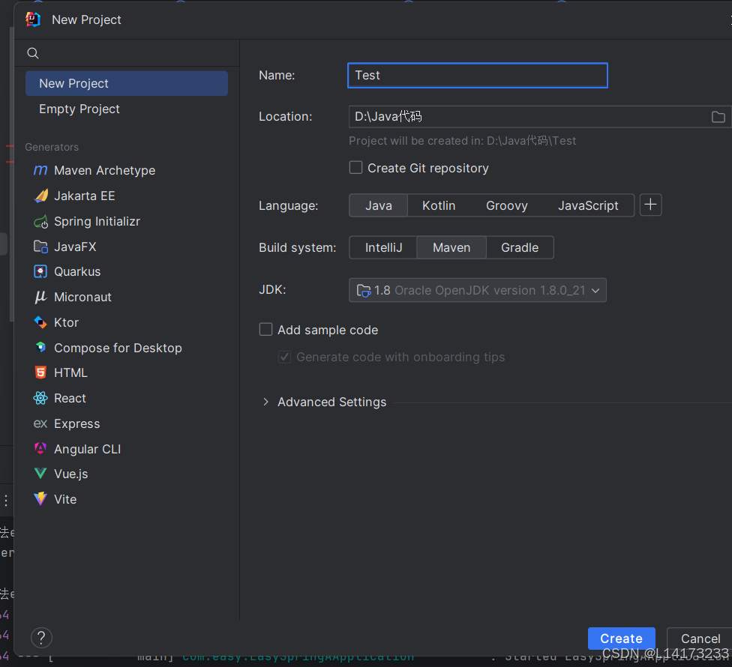Select Kotlin as the language
Viewport: 732px width, 667px height.
tap(438, 205)
